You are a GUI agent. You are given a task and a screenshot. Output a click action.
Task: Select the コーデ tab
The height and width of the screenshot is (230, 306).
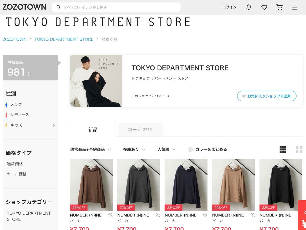(140, 130)
